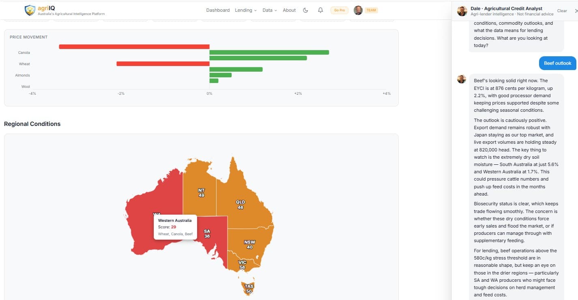
Task: Click the TEAM badge next to the avatar
Action: click(x=372, y=10)
